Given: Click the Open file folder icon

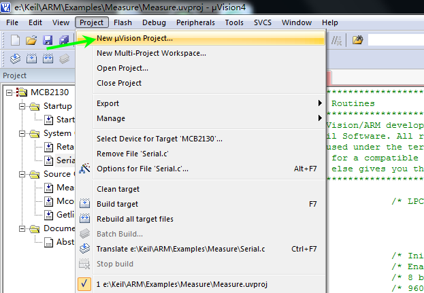Looking at the screenshot, I should [x=31, y=41].
